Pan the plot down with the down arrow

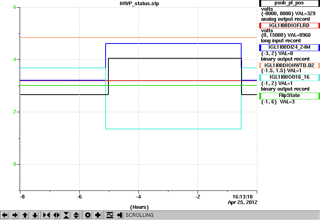coord(35,215)
